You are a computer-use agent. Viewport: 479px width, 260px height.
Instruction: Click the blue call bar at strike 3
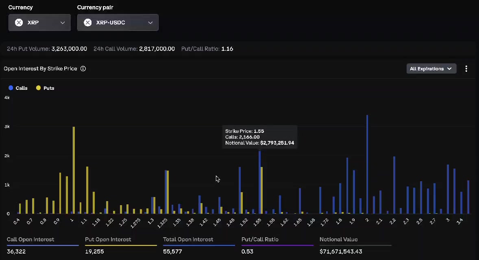pos(448,189)
